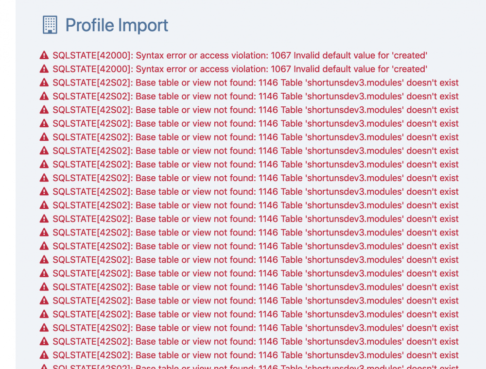
Task: Click the Profile Import heading text
Action: pyautogui.click(x=117, y=25)
